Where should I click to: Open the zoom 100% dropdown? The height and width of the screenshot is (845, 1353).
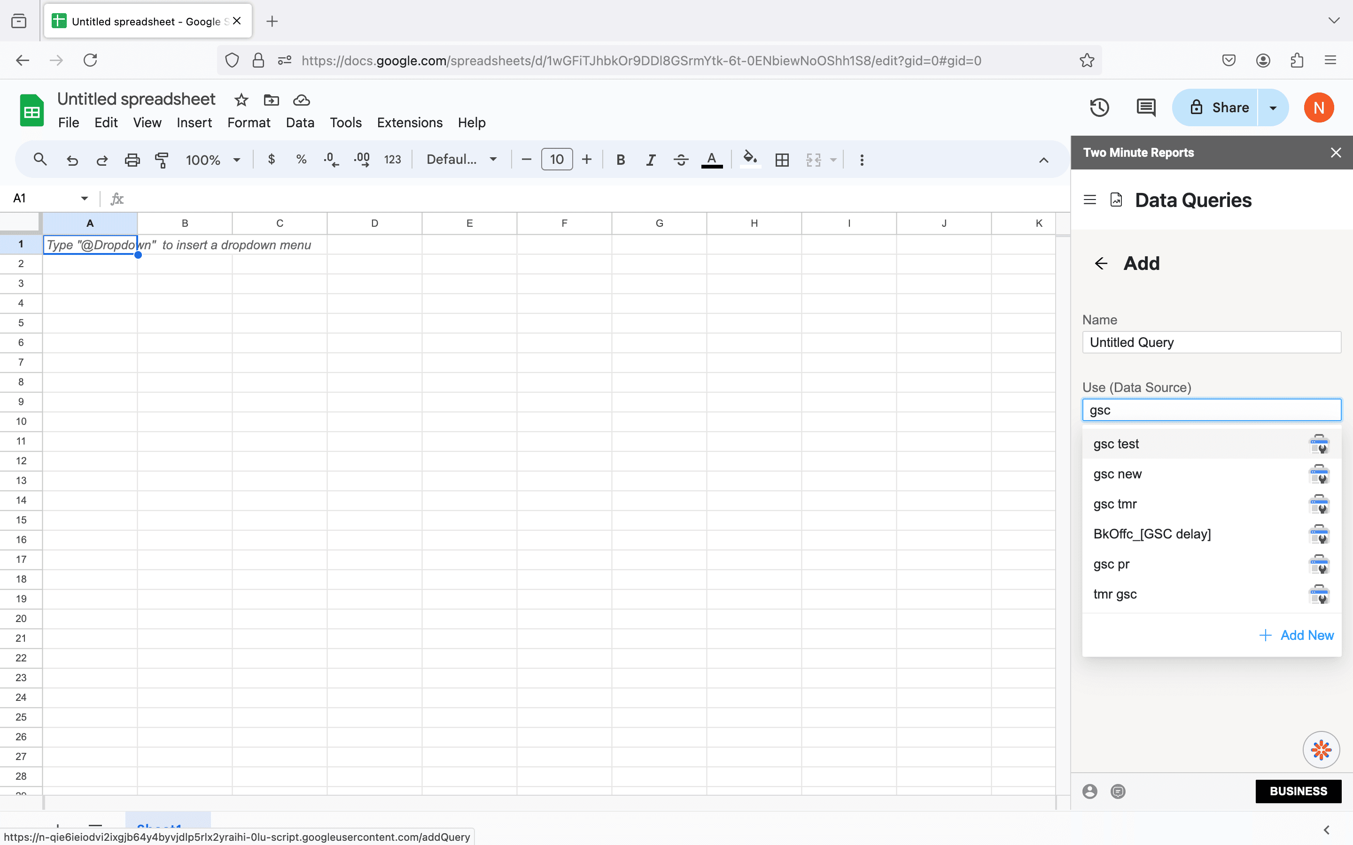coord(213,160)
